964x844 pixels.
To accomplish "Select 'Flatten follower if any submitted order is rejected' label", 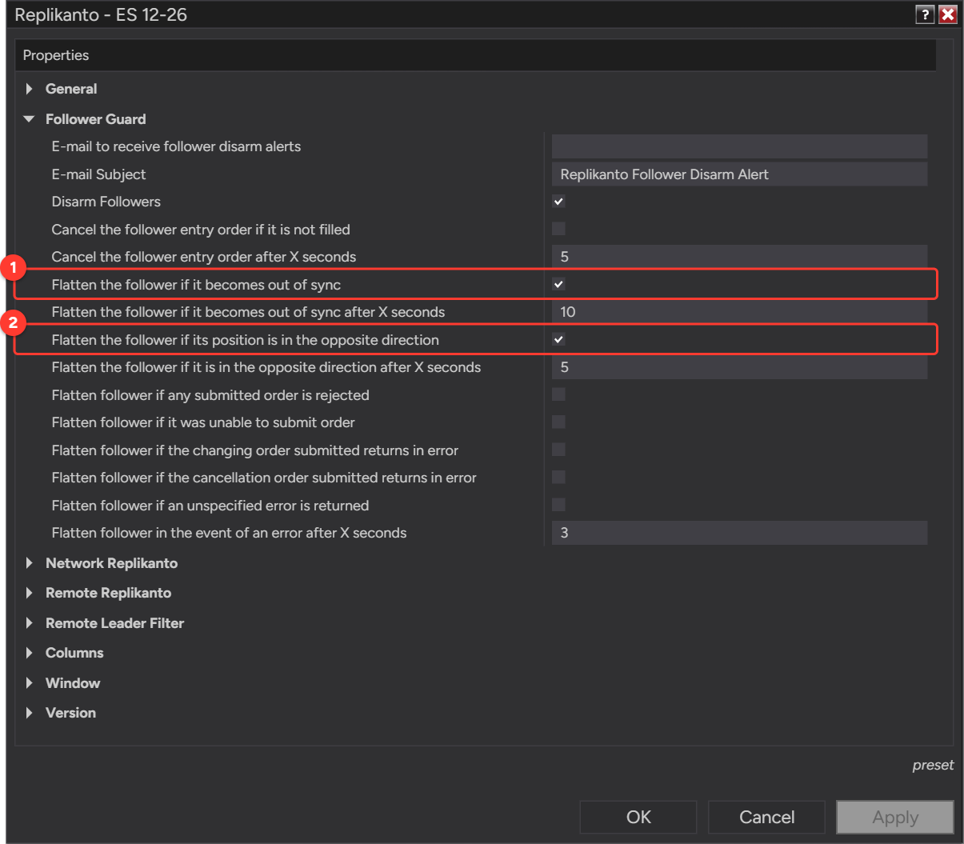I will [x=210, y=395].
